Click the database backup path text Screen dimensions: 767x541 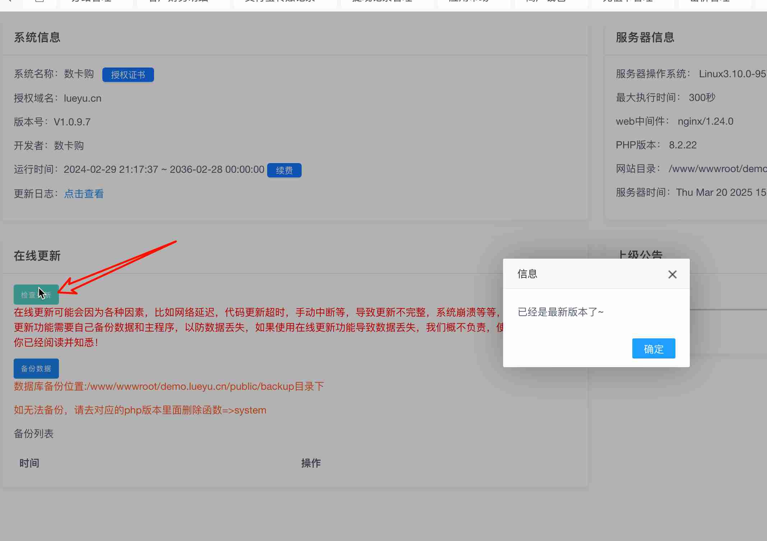tap(169, 387)
